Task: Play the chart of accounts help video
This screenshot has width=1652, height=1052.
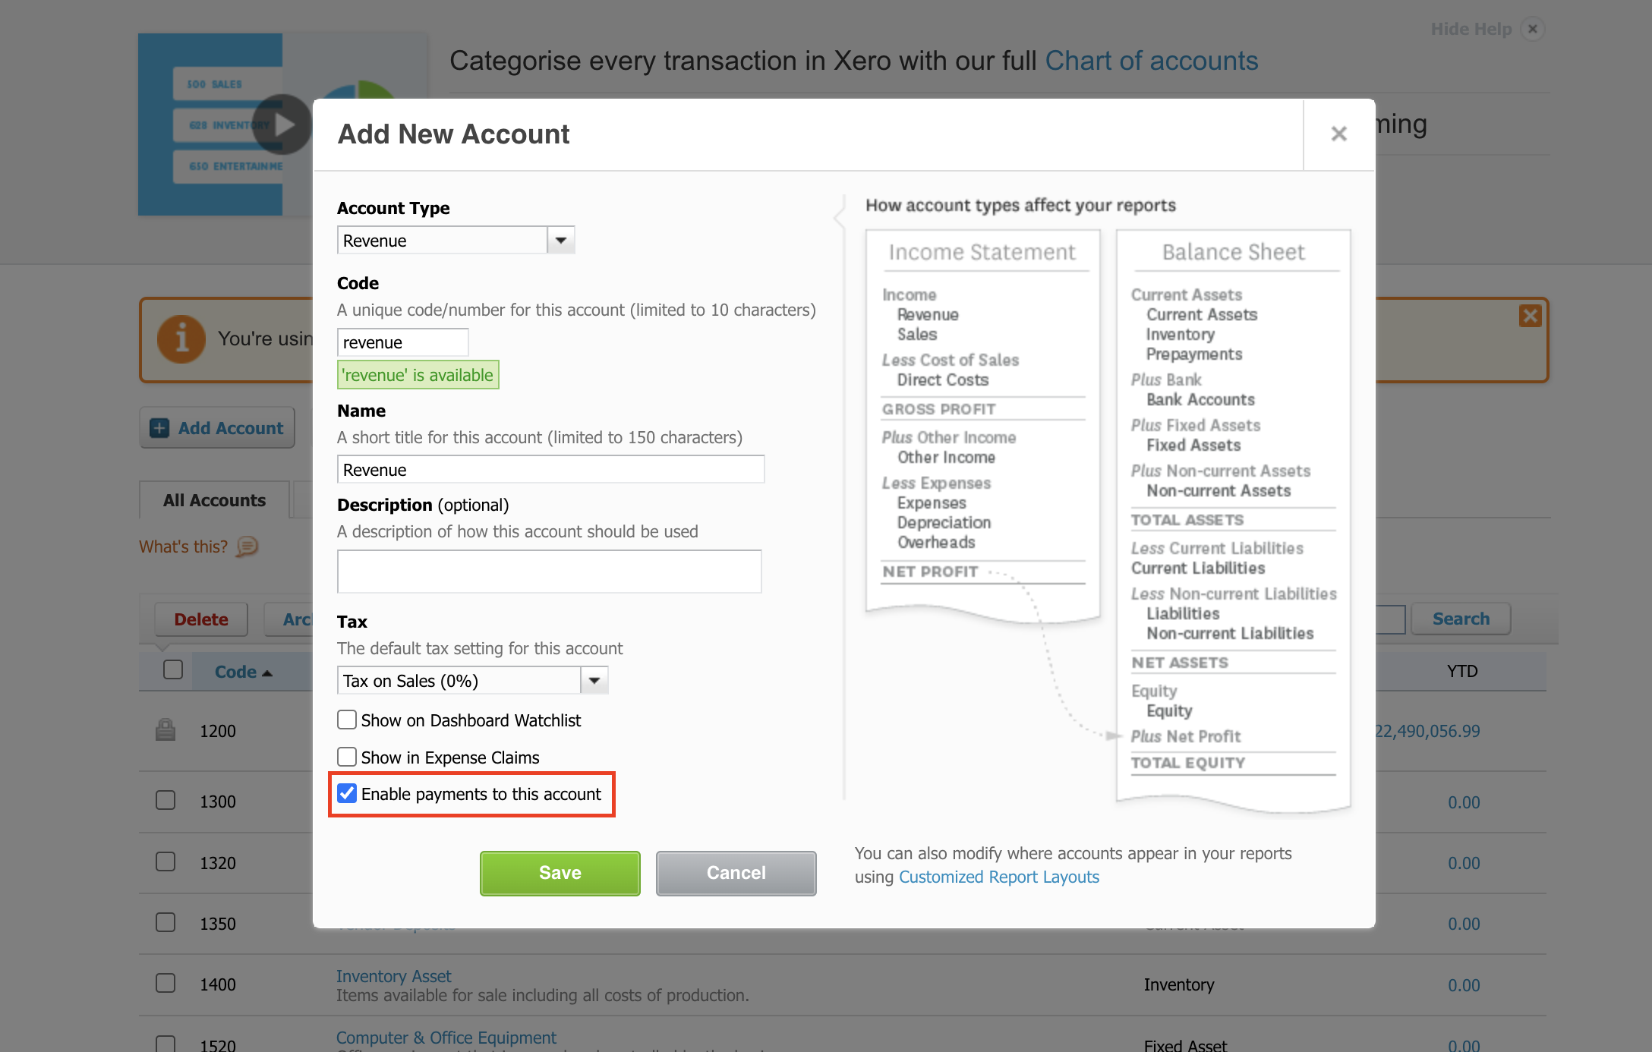Action: 282,124
